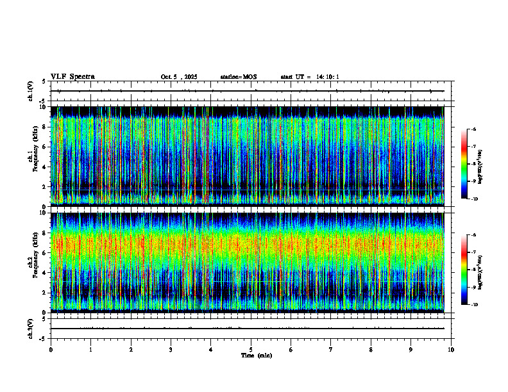508x392 pixels.
Task: Click the ch.1 voltage waveform trace
Action: pyautogui.click(x=247, y=91)
